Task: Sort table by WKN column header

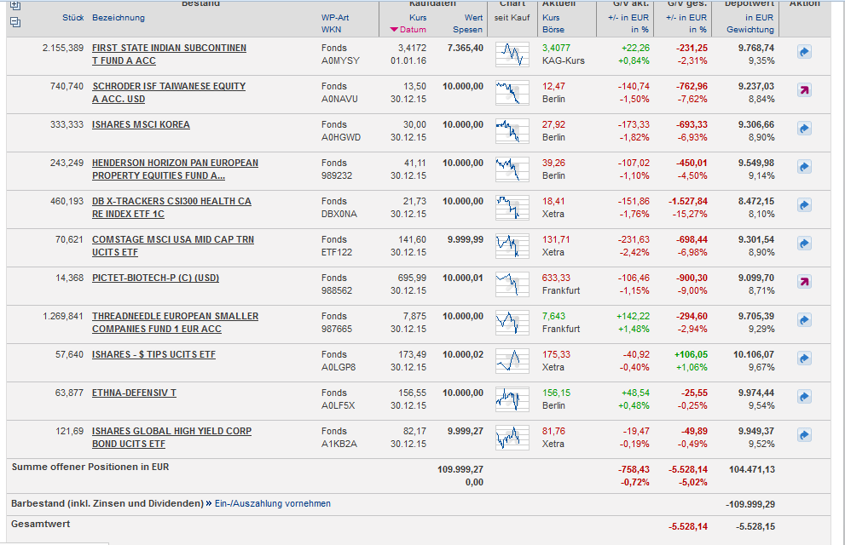Action: click(331, 30)
